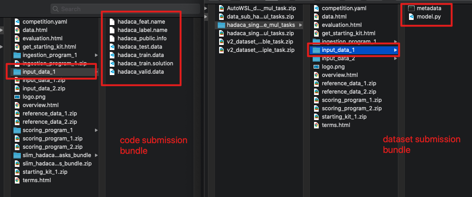472x197 pixels.
Task: Open the hadaca_test.data file
Action: tap(140, 47)
